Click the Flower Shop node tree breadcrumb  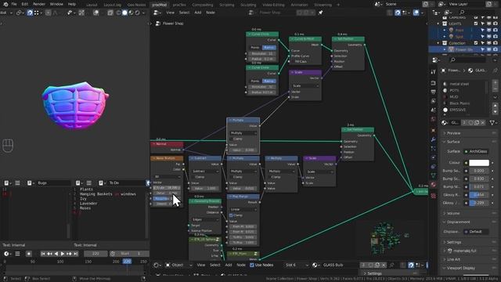tap(173, 23)
